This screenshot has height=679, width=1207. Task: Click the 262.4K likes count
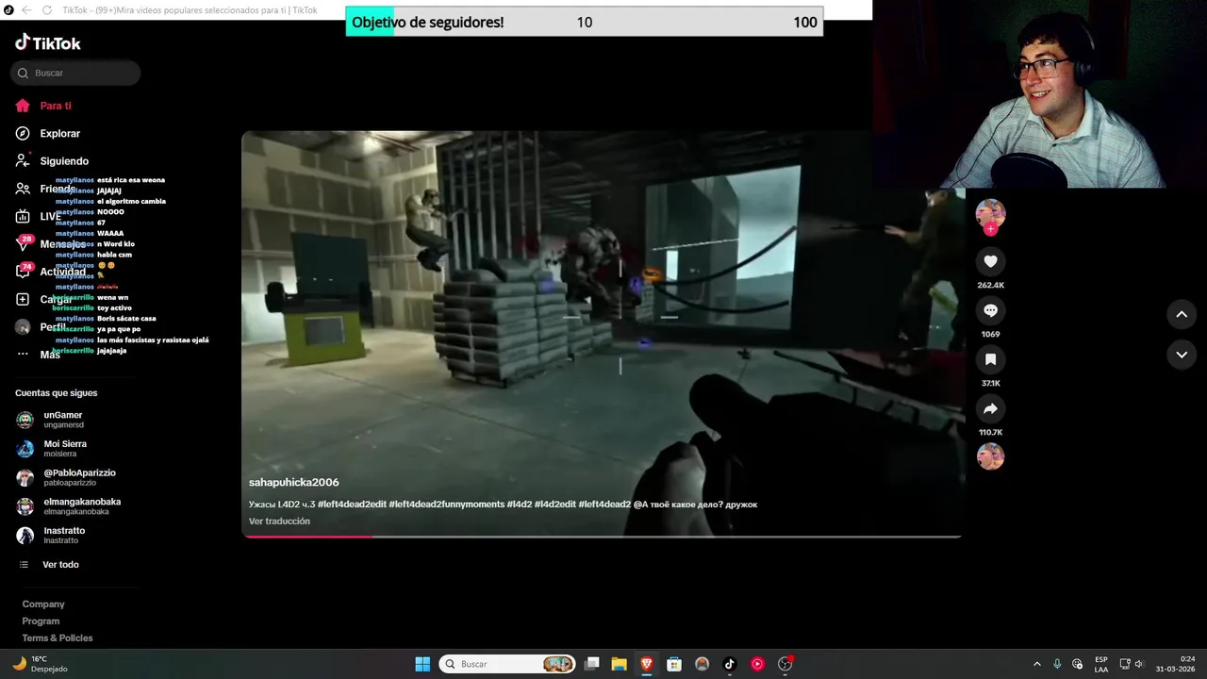coord(990,285)
